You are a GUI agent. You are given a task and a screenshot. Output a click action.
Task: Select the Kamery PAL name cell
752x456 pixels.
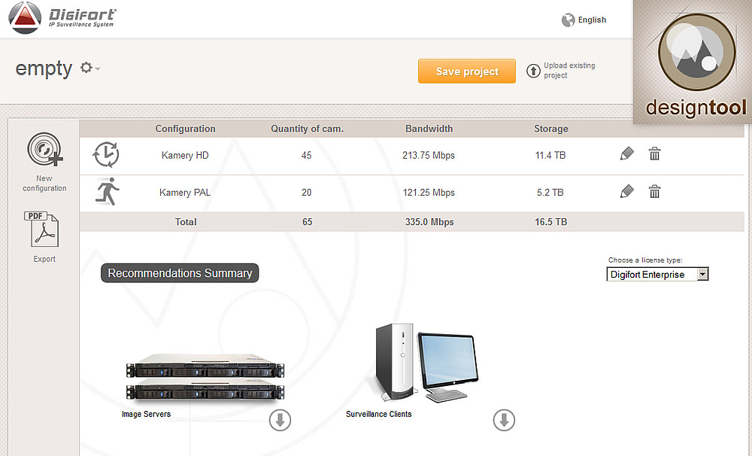point(185,193)
